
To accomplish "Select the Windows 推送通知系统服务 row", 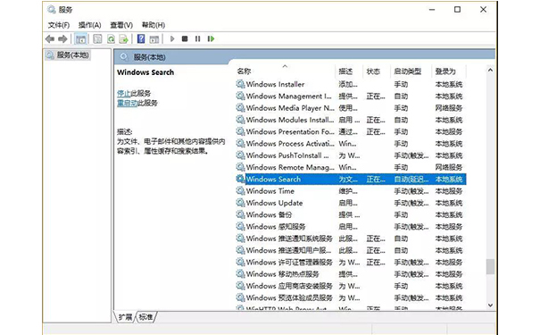I will point(351,239).
